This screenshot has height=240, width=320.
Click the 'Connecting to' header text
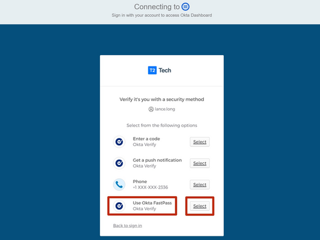[x=157, y=6]
